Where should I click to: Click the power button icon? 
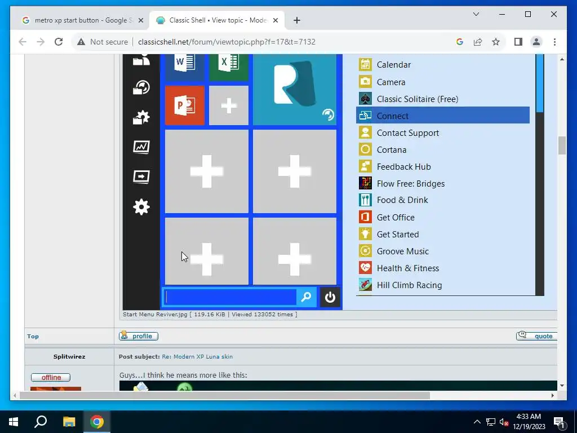[330, 297]
